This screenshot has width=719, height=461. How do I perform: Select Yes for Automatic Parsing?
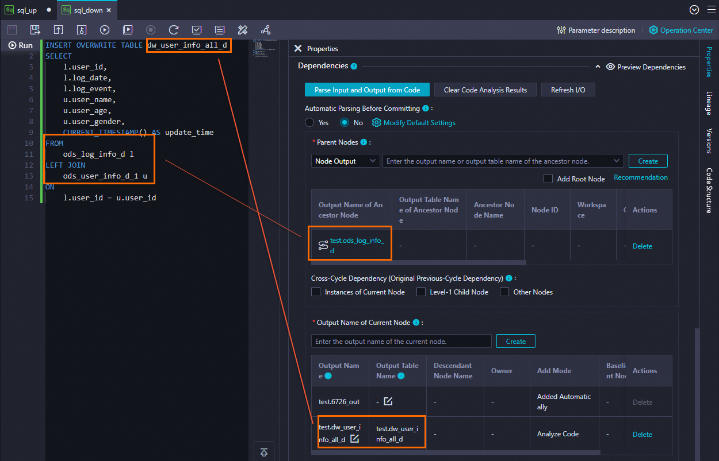309,122
